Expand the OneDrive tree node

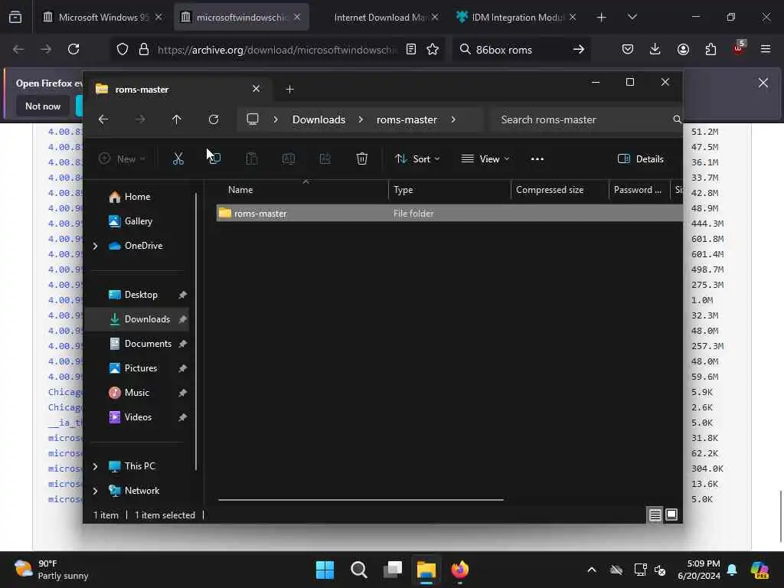click(x=95, y=246)
